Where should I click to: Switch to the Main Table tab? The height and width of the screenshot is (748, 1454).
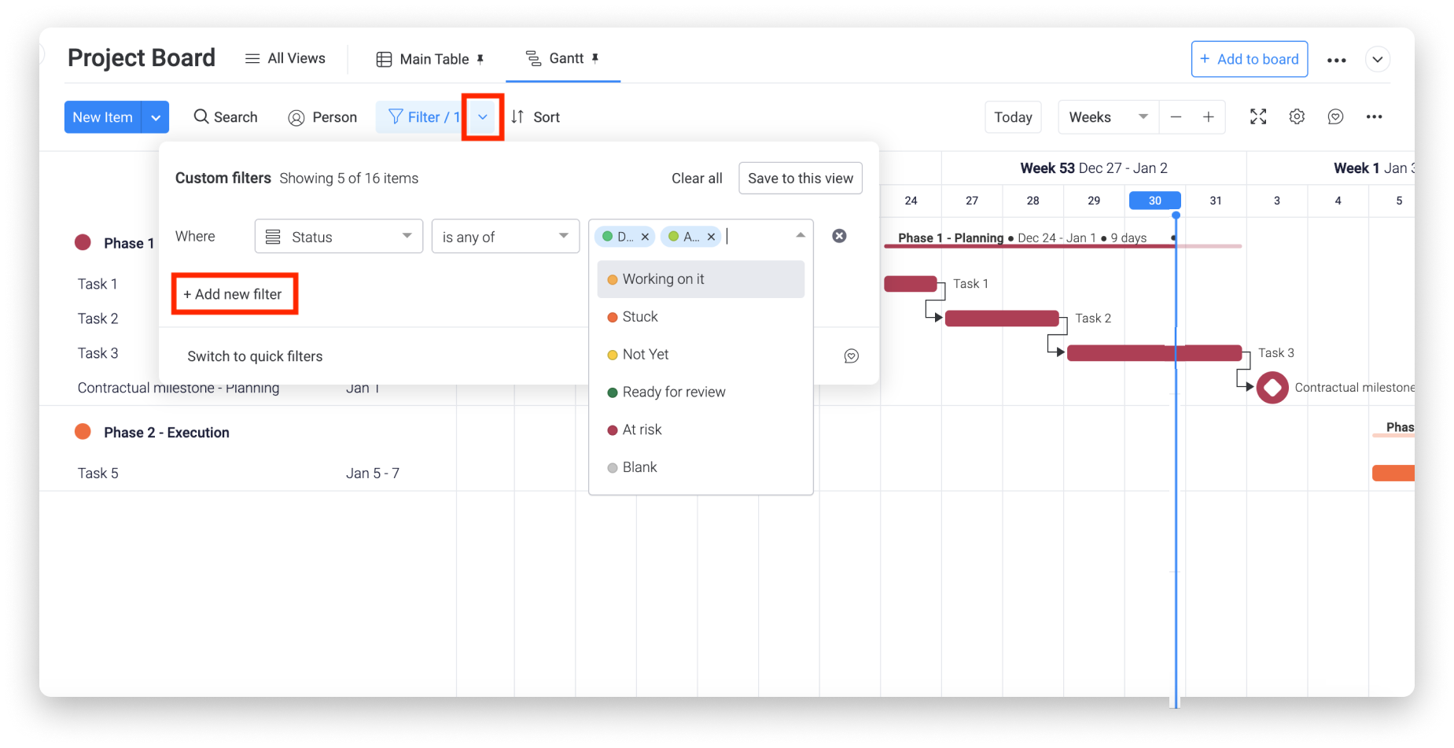pyautogui.click(x=429, y=59)
